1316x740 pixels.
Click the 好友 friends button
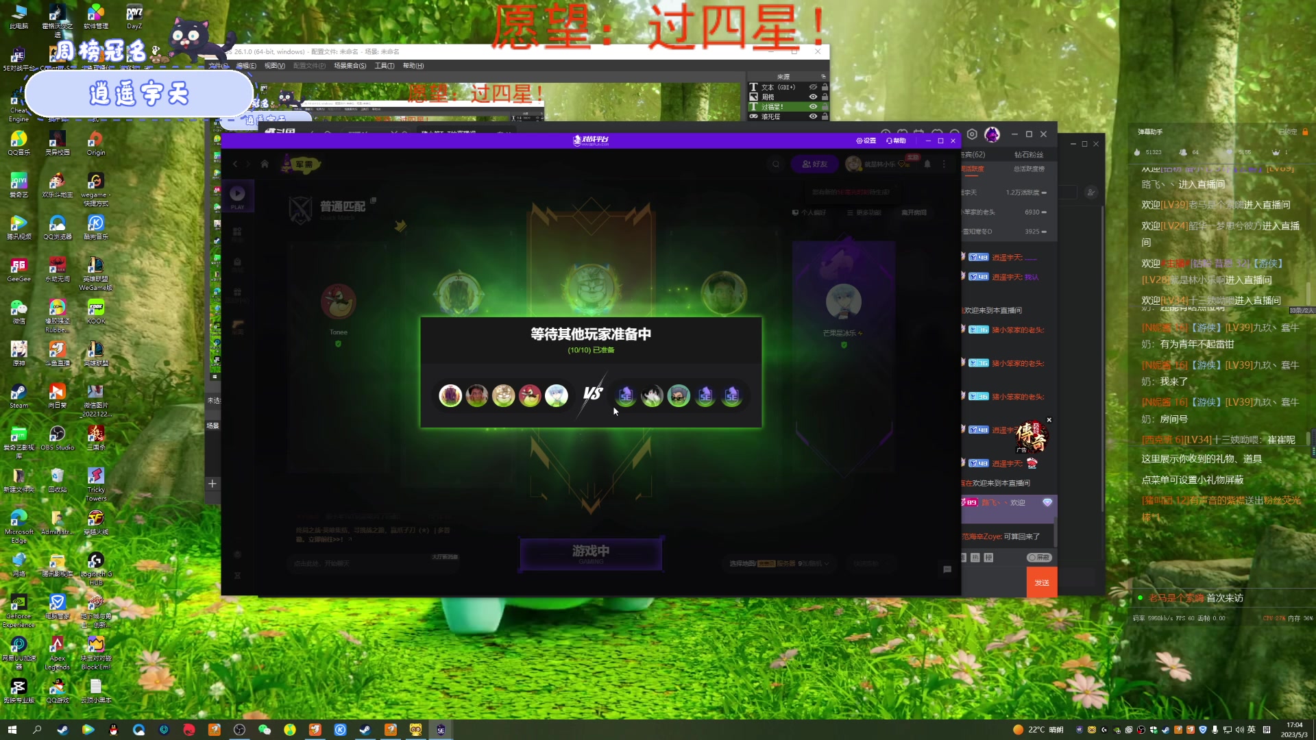coord(815,164)
